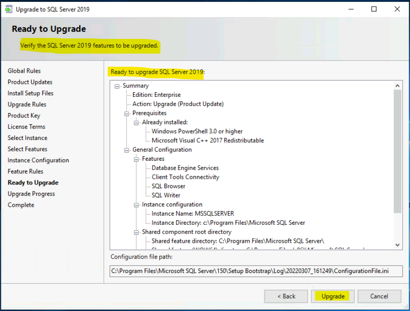Select the Ready to Upgrade step
Screen dimensions: 410x311
coord(33,183)
